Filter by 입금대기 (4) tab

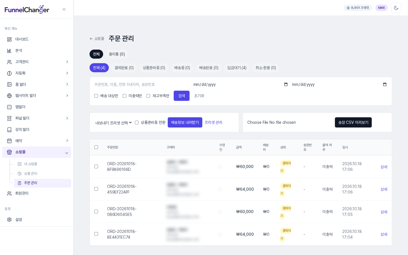pos(237,68)
